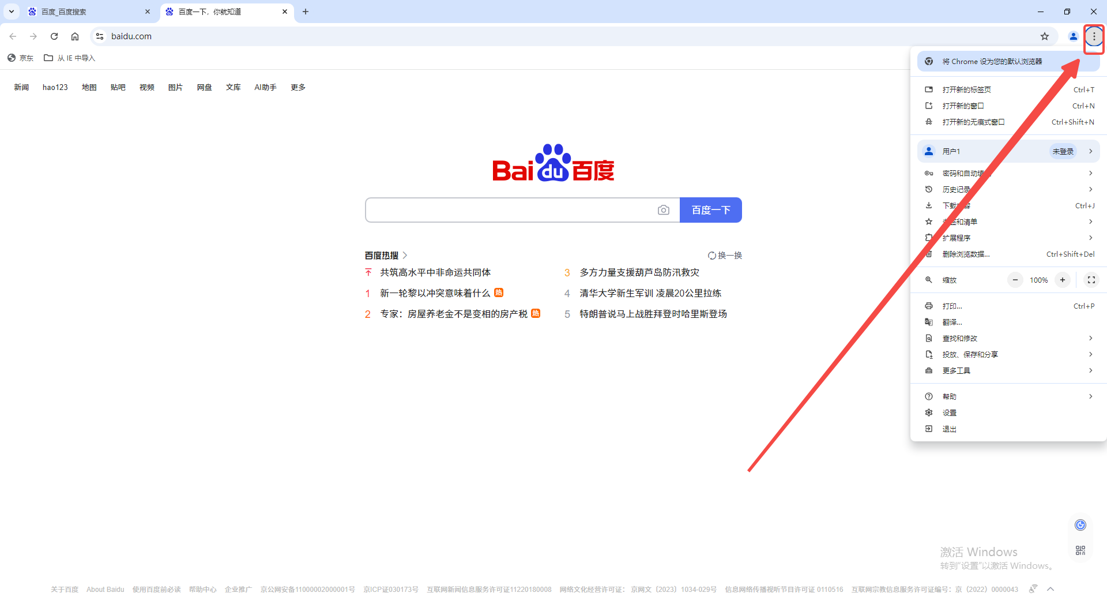Viewport: 1107px width, 600px height.
Task: Increase zoom with the plus button
Action: [x=1063, y=280]
